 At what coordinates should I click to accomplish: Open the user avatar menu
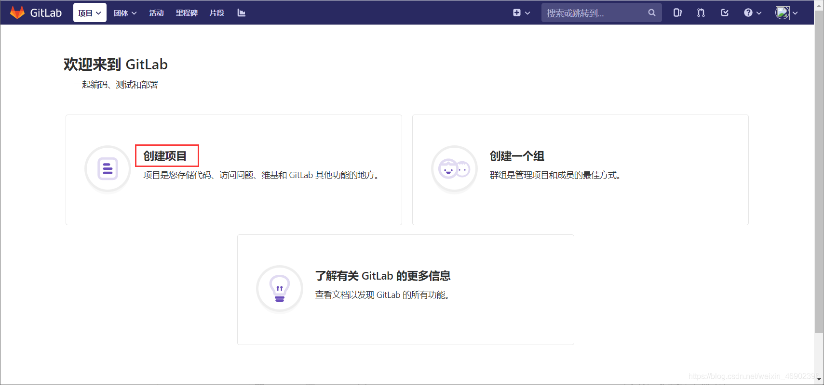pos(786,13)
